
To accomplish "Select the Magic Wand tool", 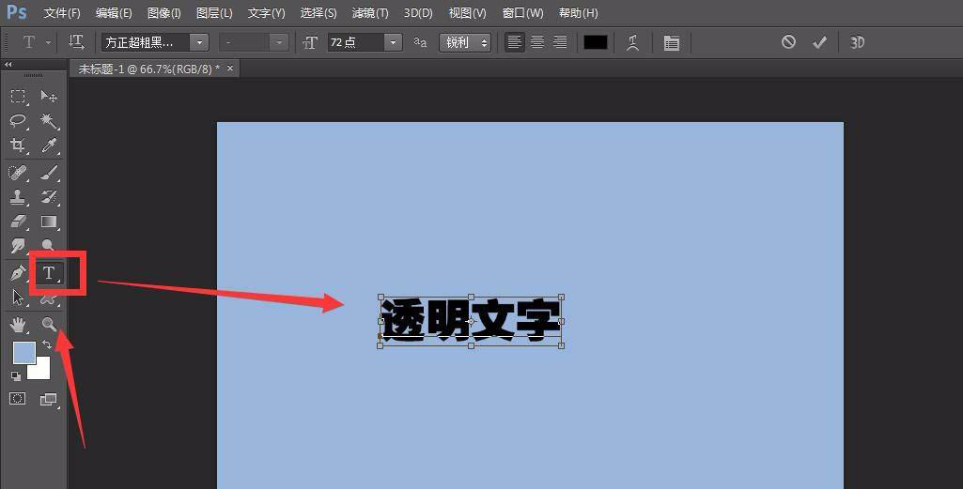I will click(49, 121).
